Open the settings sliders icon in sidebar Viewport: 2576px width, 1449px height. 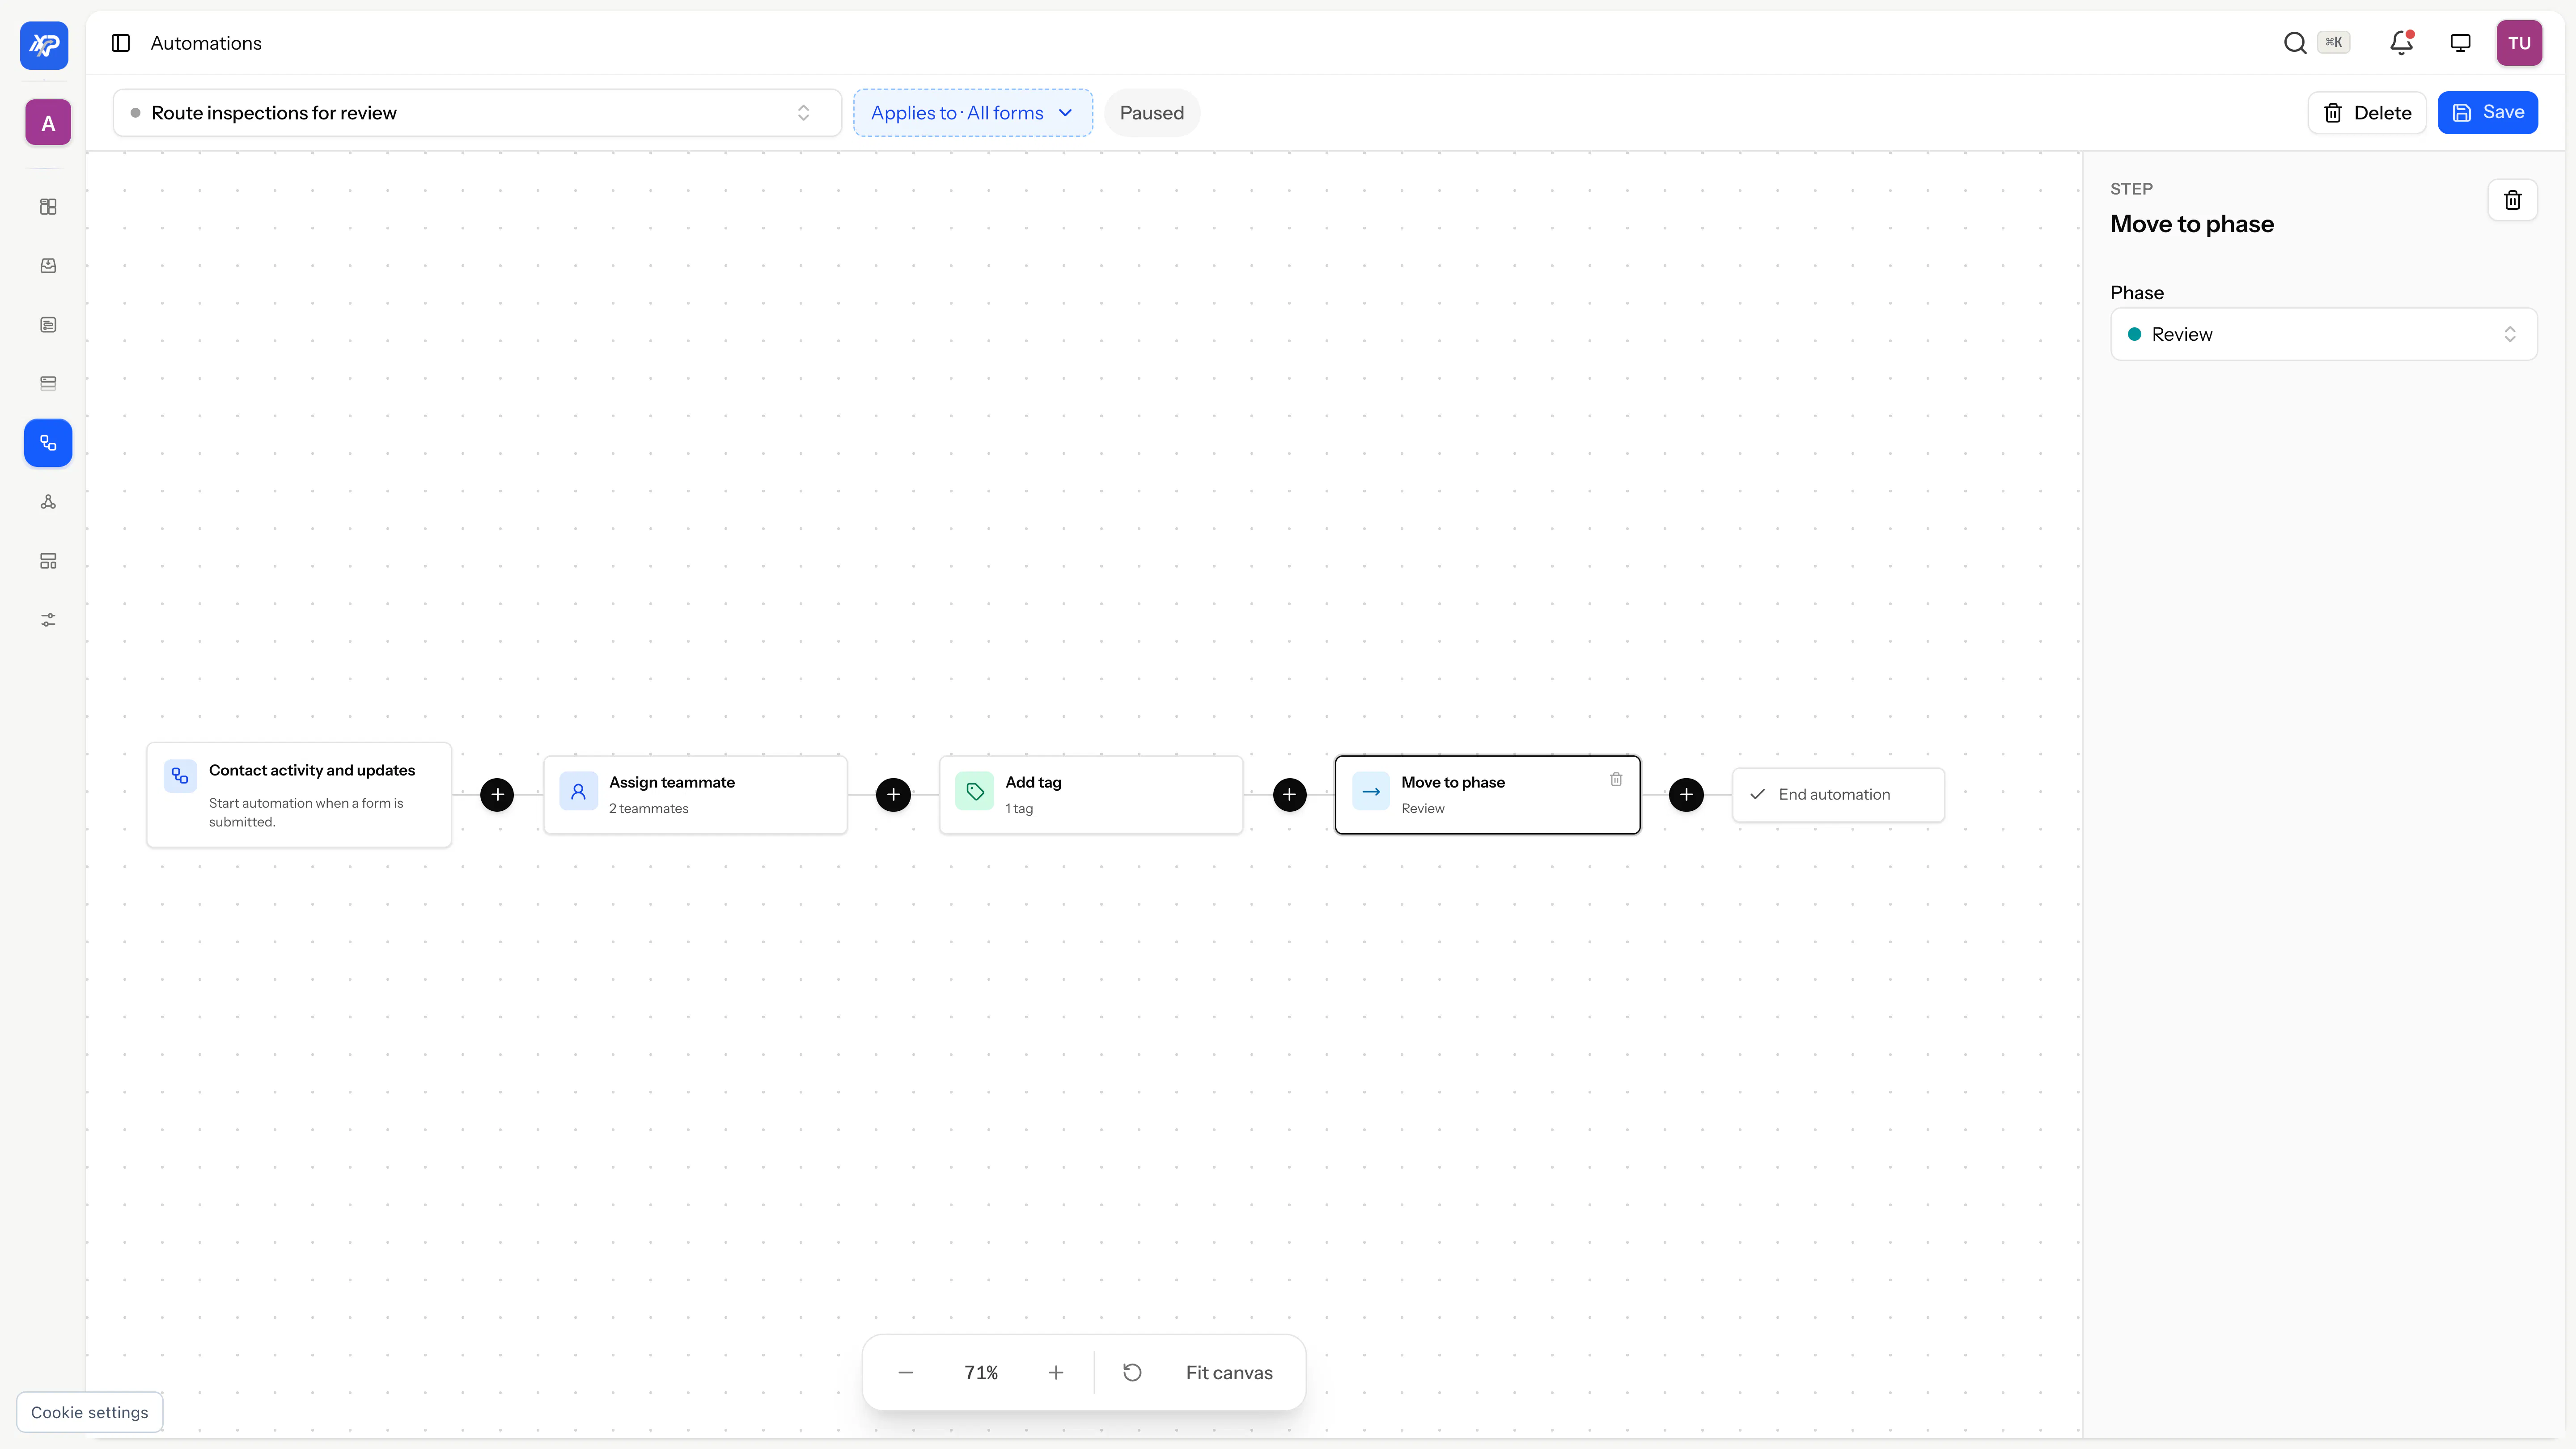[x=48, y=620]
